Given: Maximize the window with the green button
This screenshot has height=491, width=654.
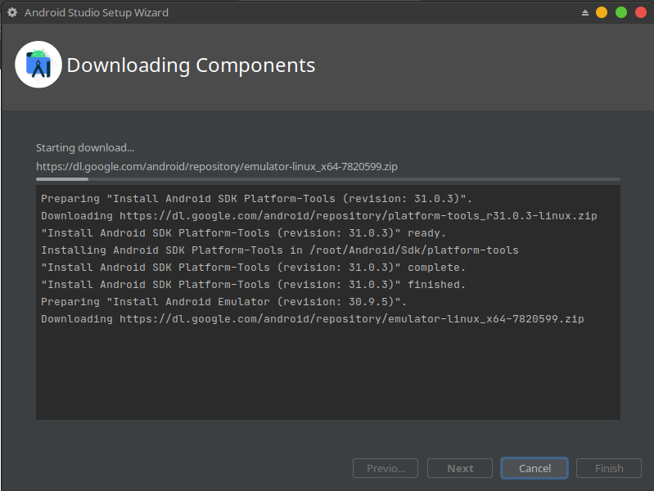Looking at the screenshot, I should [621, 12].
